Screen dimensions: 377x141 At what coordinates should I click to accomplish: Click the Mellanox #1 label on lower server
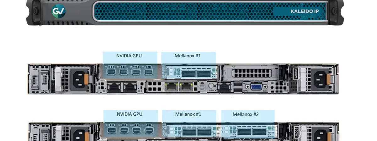click(x=188, y=114)
